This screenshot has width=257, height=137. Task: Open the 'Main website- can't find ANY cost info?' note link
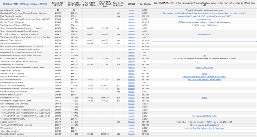point(204,13)
